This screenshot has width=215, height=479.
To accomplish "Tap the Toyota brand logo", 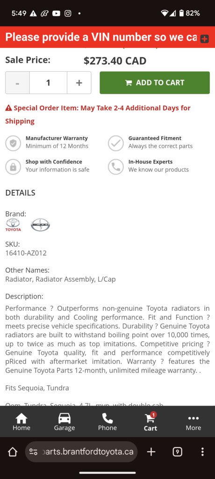I will click(13, 225).
